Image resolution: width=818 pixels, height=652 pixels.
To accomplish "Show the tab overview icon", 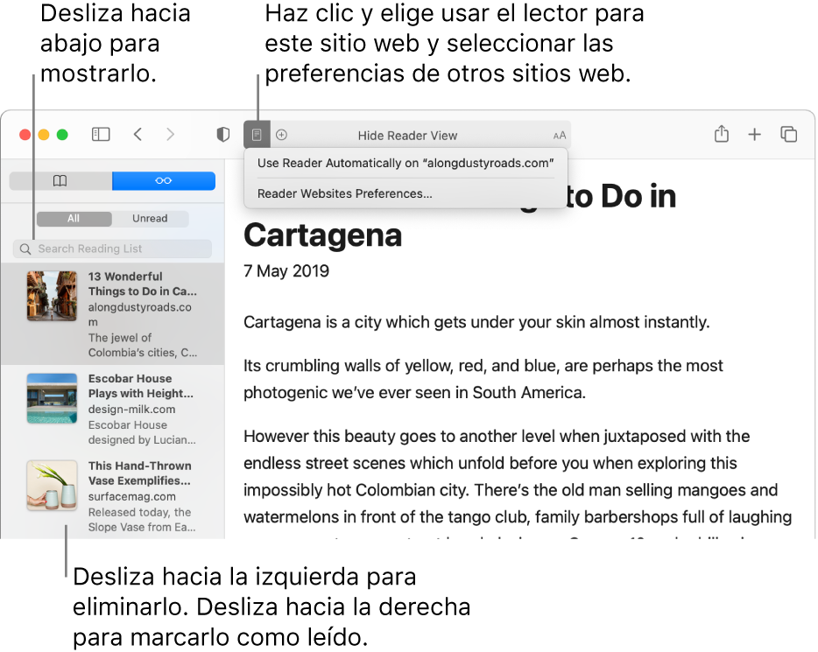I will (788, 135).
